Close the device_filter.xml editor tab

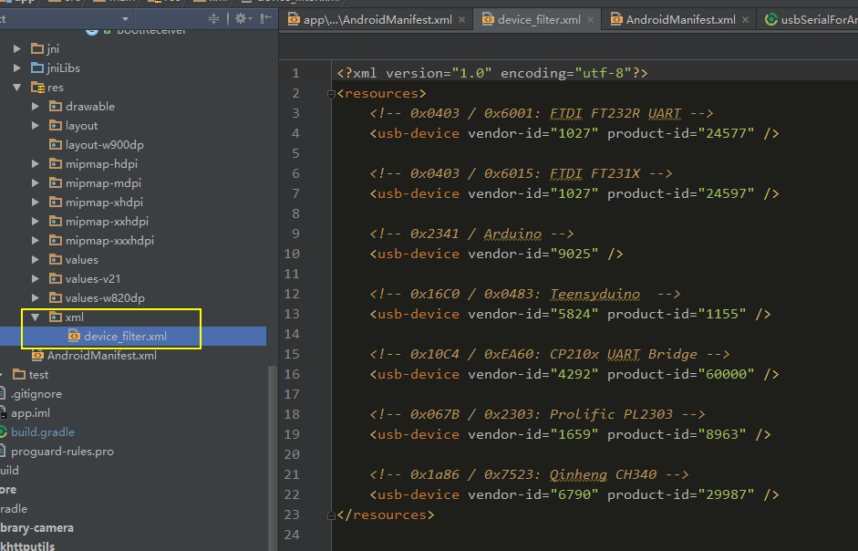coord(591,20)
